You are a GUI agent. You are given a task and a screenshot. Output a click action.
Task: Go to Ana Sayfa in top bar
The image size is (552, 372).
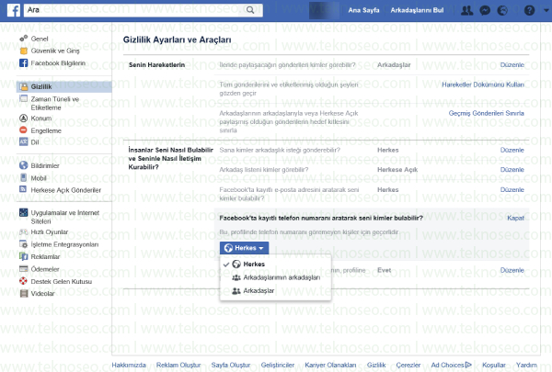363,10
